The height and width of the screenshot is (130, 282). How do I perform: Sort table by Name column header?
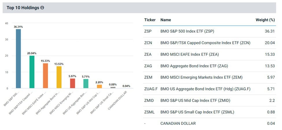pyautogui.click(x=166, y=20)
